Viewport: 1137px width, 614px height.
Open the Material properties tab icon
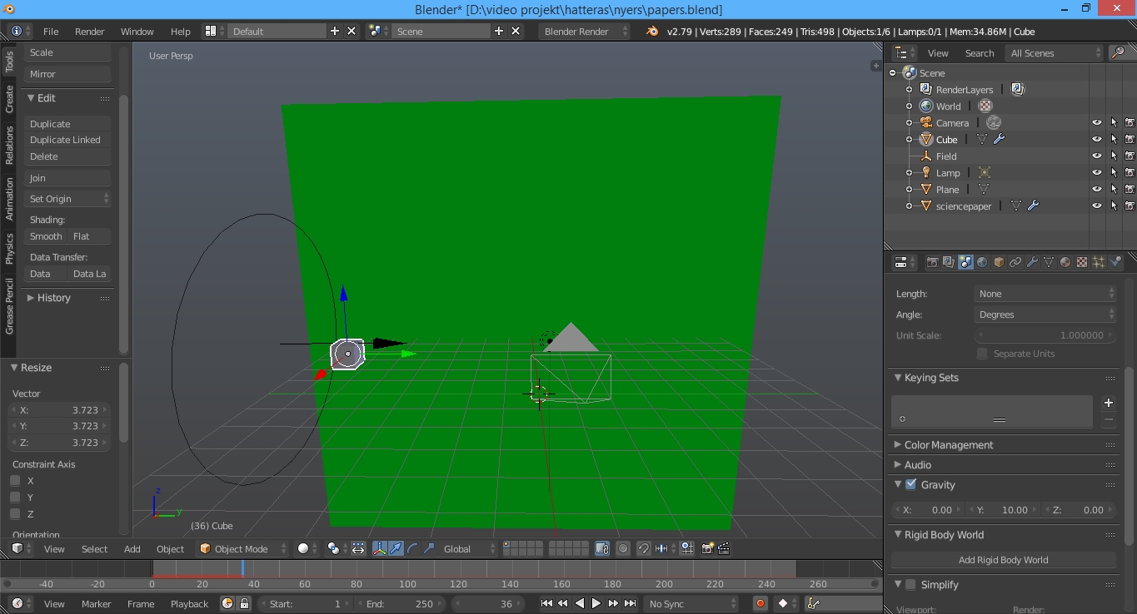click(1065, 262)
